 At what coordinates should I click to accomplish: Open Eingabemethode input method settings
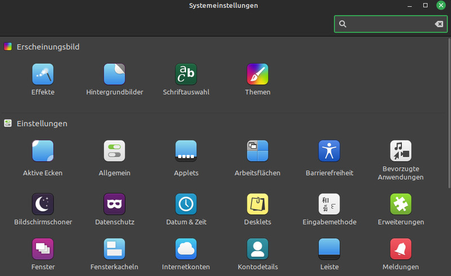[329, 204]
